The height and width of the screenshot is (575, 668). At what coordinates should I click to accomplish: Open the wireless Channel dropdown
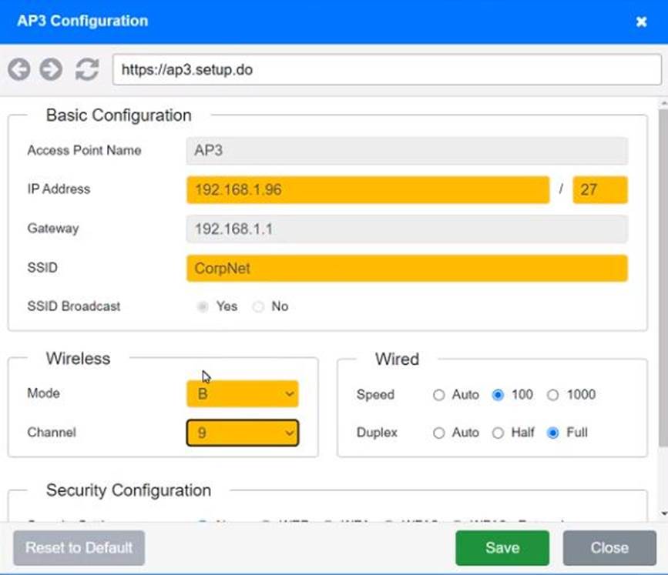click(x=242, y=433)
